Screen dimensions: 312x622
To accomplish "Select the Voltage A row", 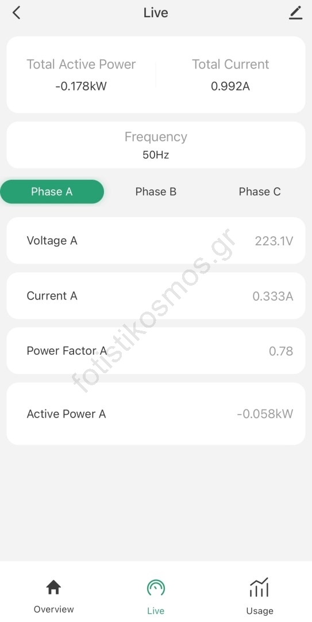I will pyautogui.click(x=156, y=240).
